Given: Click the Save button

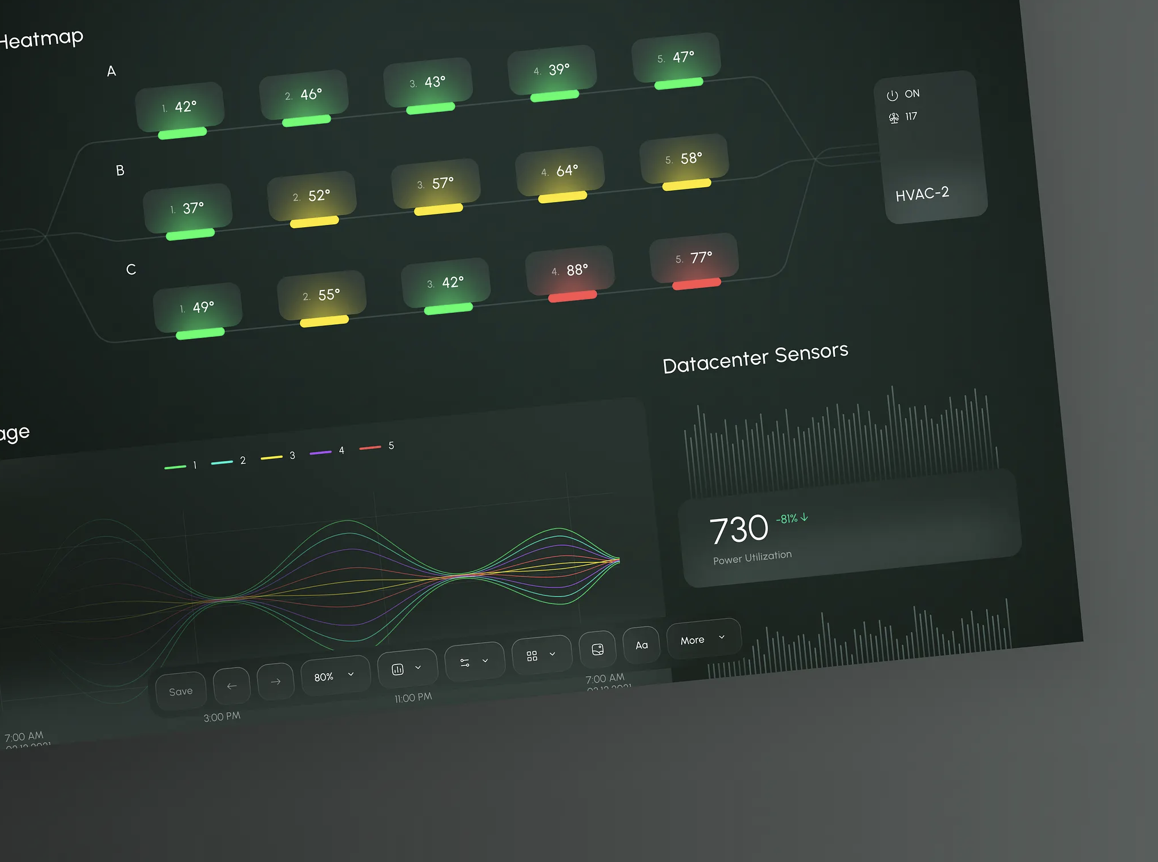Looking at the screenshot, I should point(181,691).
